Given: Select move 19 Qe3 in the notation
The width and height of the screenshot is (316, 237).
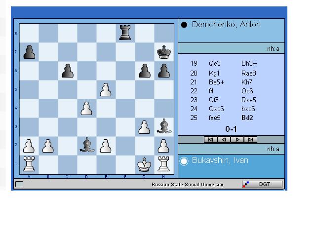Looking at the screenshot, I should click(x=215, y=64).
